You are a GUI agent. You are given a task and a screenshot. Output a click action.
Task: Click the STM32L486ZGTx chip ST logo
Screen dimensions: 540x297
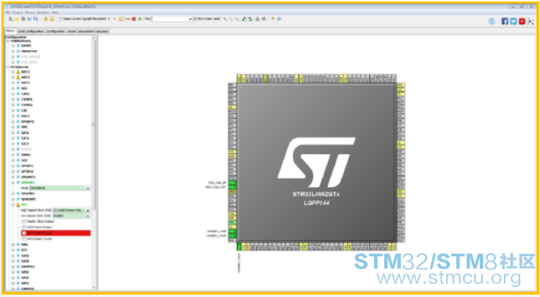click(x=316, y=163)
